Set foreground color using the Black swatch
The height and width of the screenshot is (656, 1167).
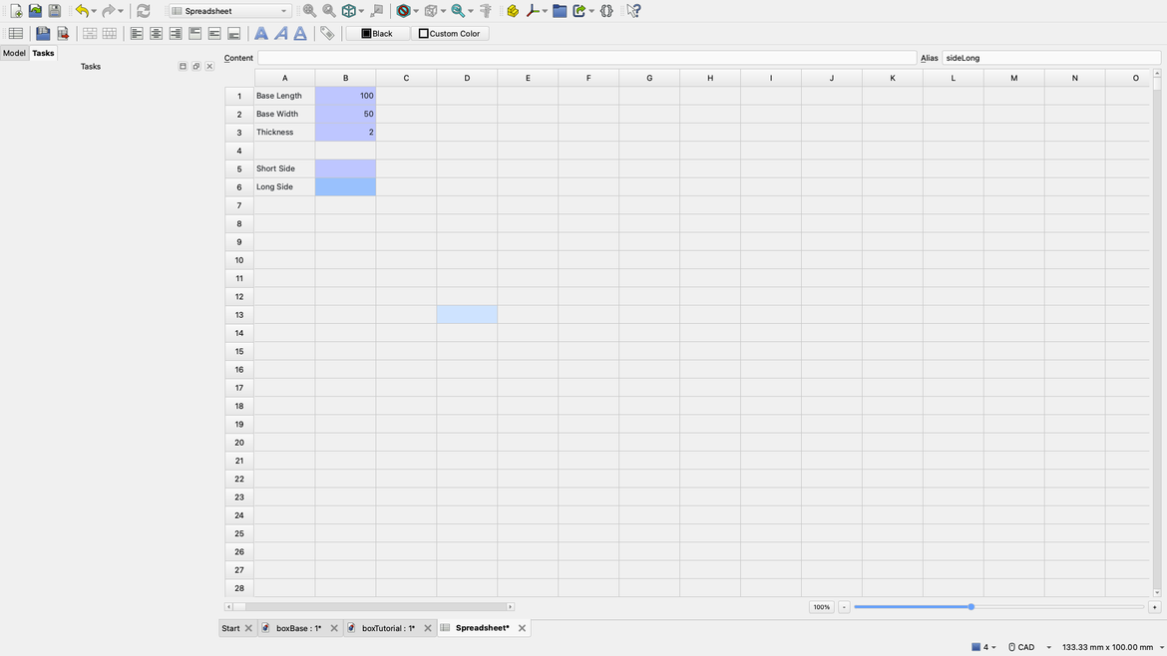click(378, 32)
